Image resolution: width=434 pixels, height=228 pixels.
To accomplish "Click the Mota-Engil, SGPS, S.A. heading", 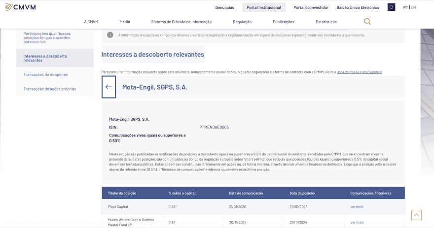I will coord(155,87).
